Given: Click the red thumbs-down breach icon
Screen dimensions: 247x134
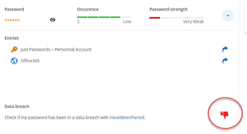Looking at the screenshot, I should click(224, 115).
